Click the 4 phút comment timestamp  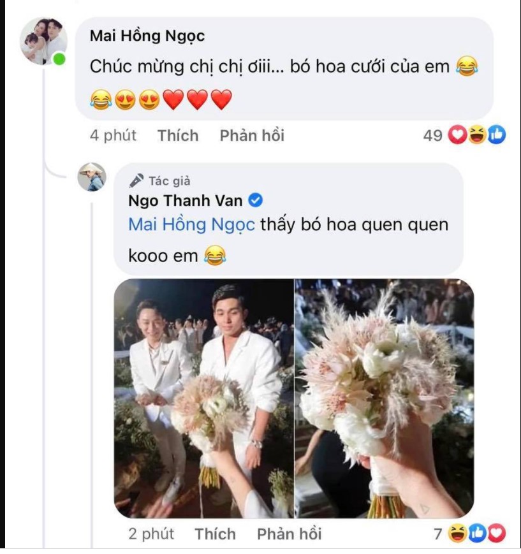(x=113, y=136)
